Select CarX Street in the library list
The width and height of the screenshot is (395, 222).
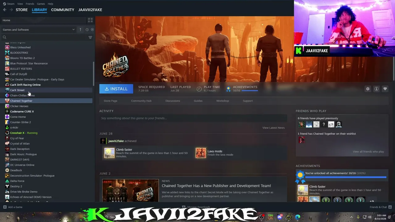point(17,90)
